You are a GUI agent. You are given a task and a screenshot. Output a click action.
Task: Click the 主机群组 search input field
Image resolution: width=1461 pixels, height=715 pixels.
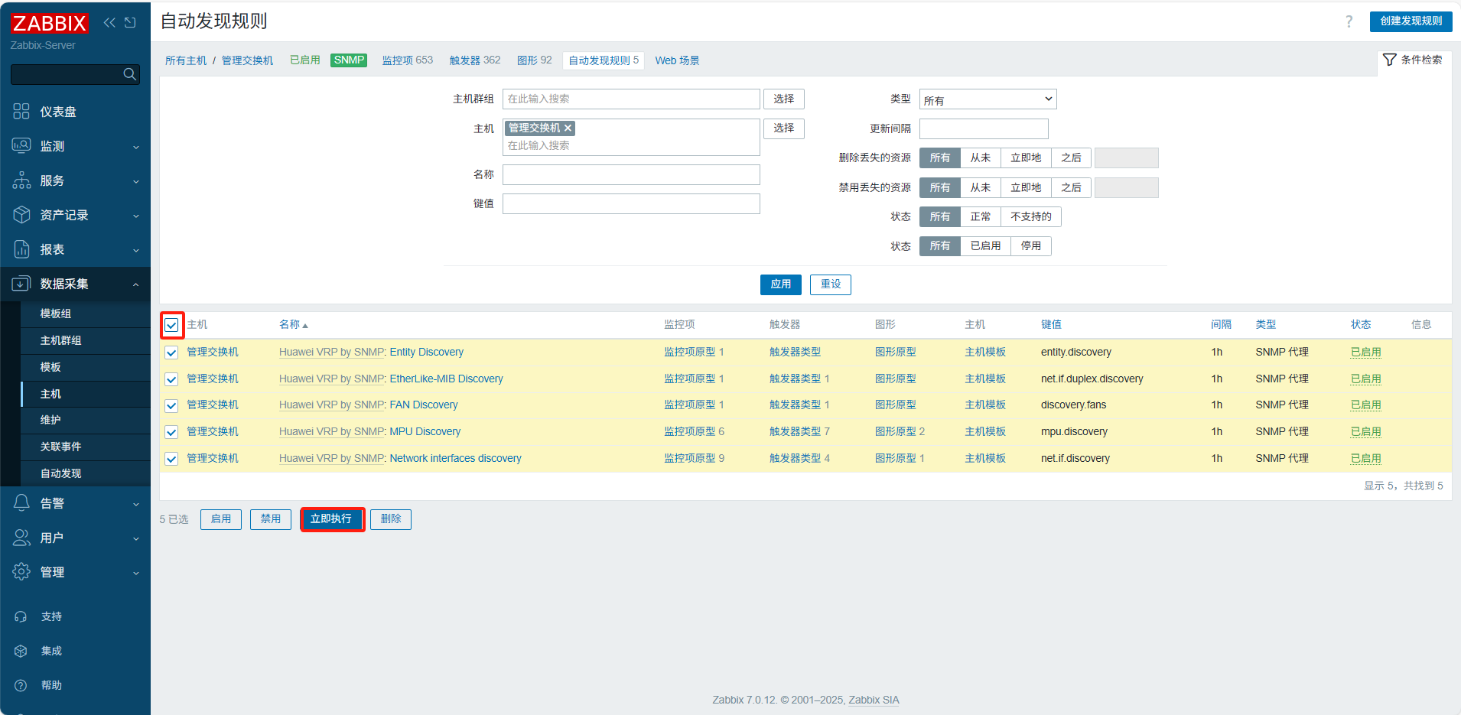point(631,99)
